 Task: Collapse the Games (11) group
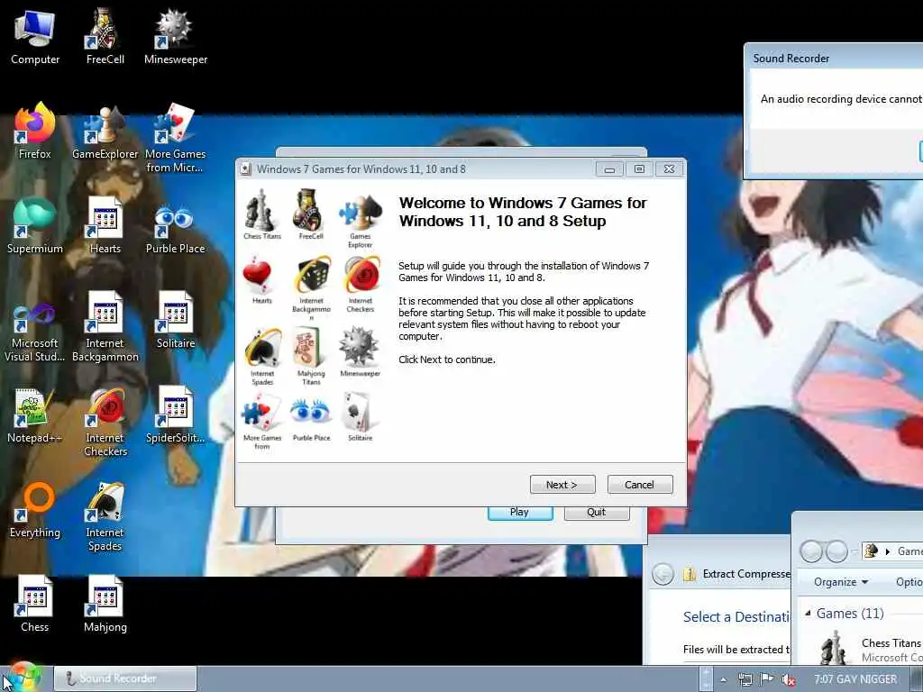click(x=809, y=614)
